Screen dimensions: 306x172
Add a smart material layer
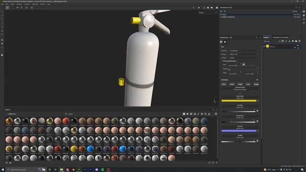(293, 41)
